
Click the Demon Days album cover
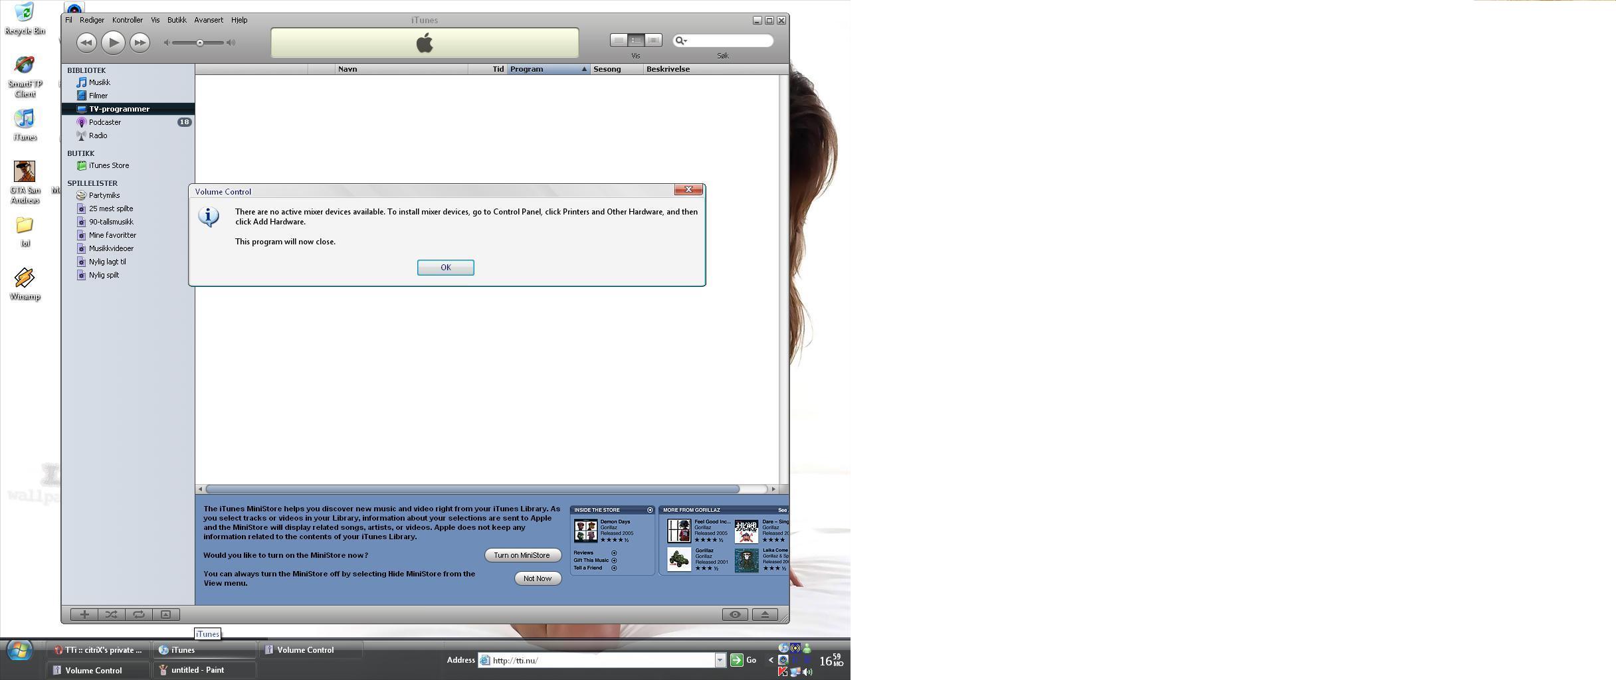(585, 531)
